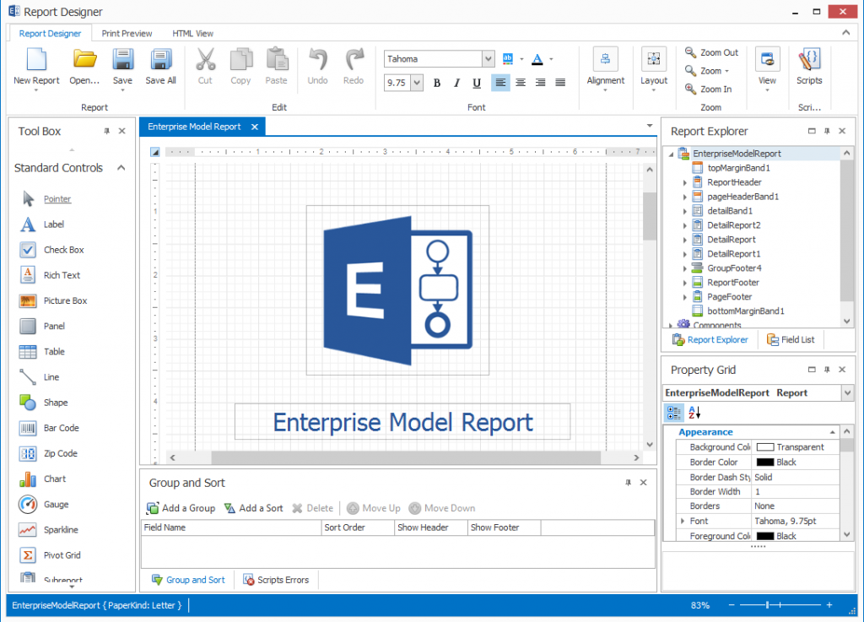The height and width of the screenshot is (622, 864).
Task: Open the font color dropdown arrow
Action: tap(551, 59)
